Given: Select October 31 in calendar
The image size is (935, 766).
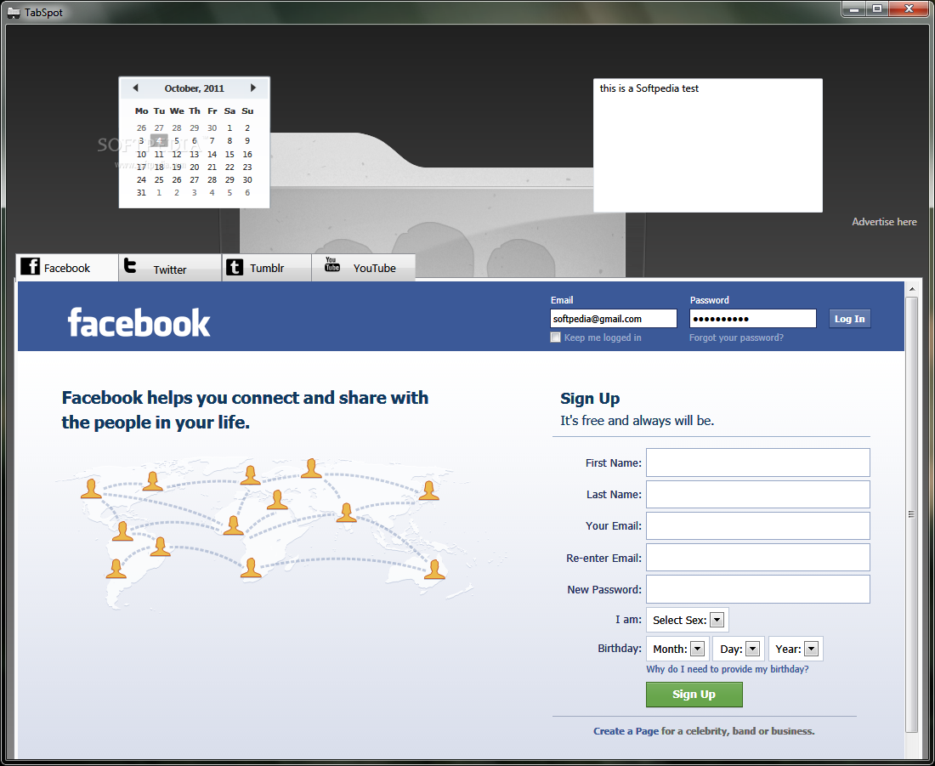Looking at the screenshot, I should pyautogui.click(x=141, y=193).
